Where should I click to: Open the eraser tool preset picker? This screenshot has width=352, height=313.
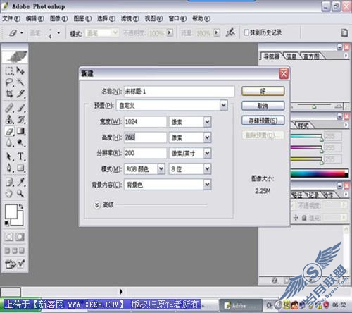[16, 32]
